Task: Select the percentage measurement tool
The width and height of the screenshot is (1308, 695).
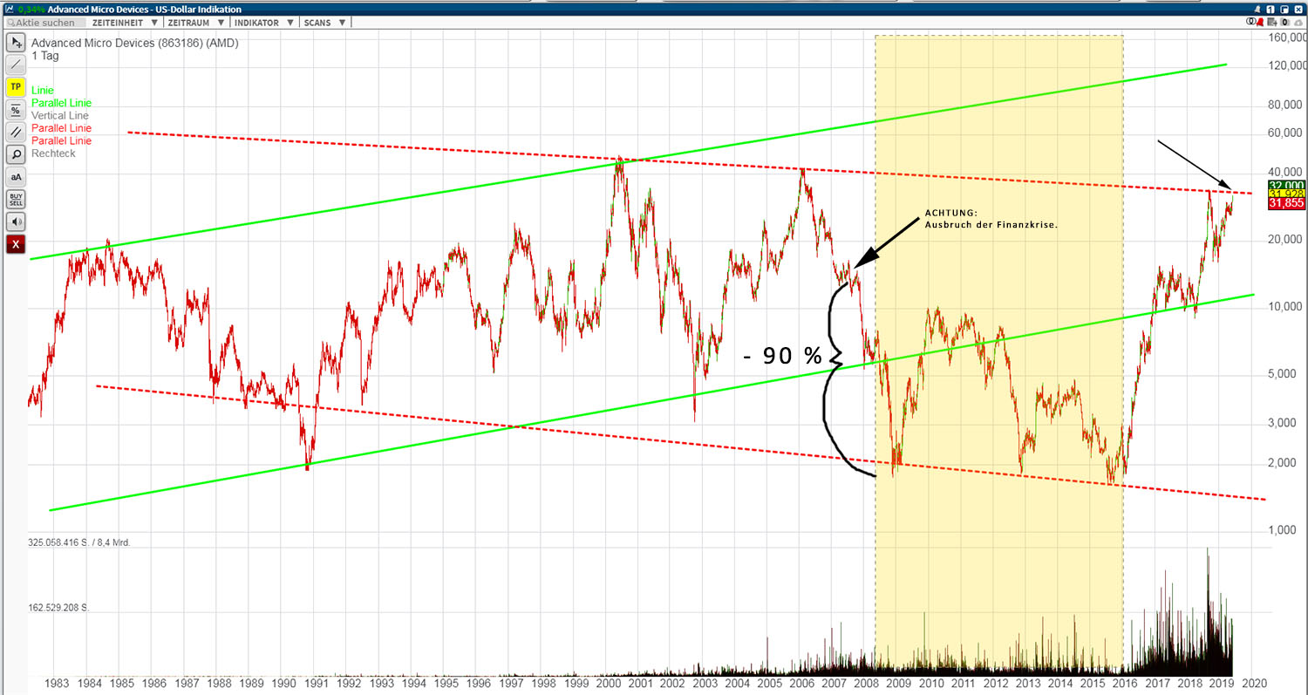Action: pyautogui.click(x=15, y=109)
